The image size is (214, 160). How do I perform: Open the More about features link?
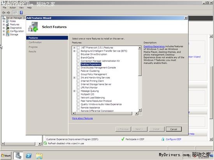(82, 118)
